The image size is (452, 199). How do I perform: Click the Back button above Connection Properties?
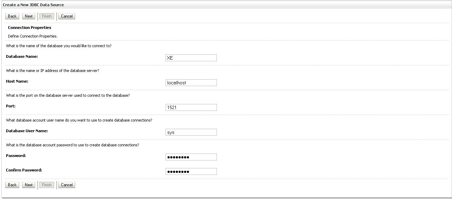(x=12, y=16)
